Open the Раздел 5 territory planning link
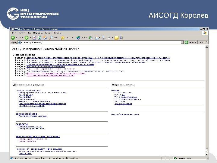217x163 pixels. pyautogui.click(x=46, y=67)
